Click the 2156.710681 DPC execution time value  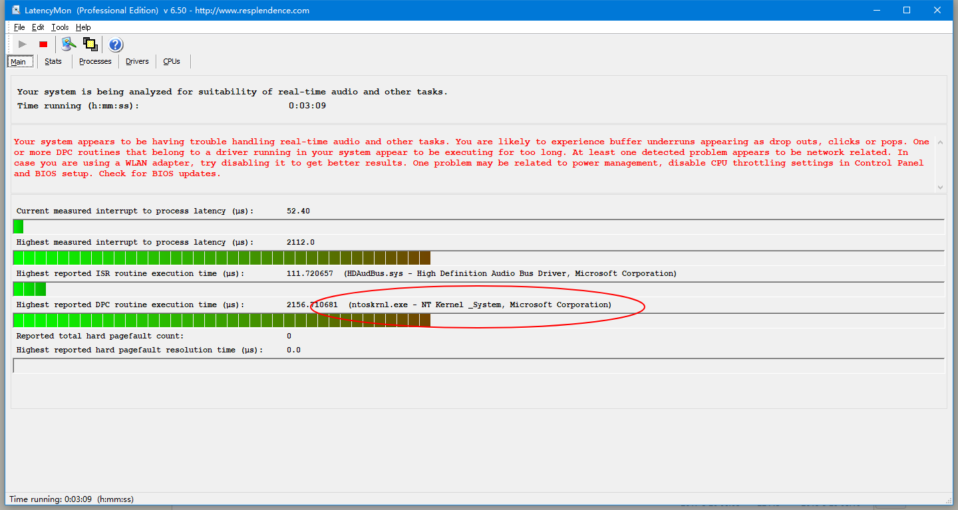tap(312, 305)
